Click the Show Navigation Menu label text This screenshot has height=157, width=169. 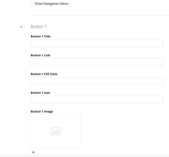click(x=51, y=4)
